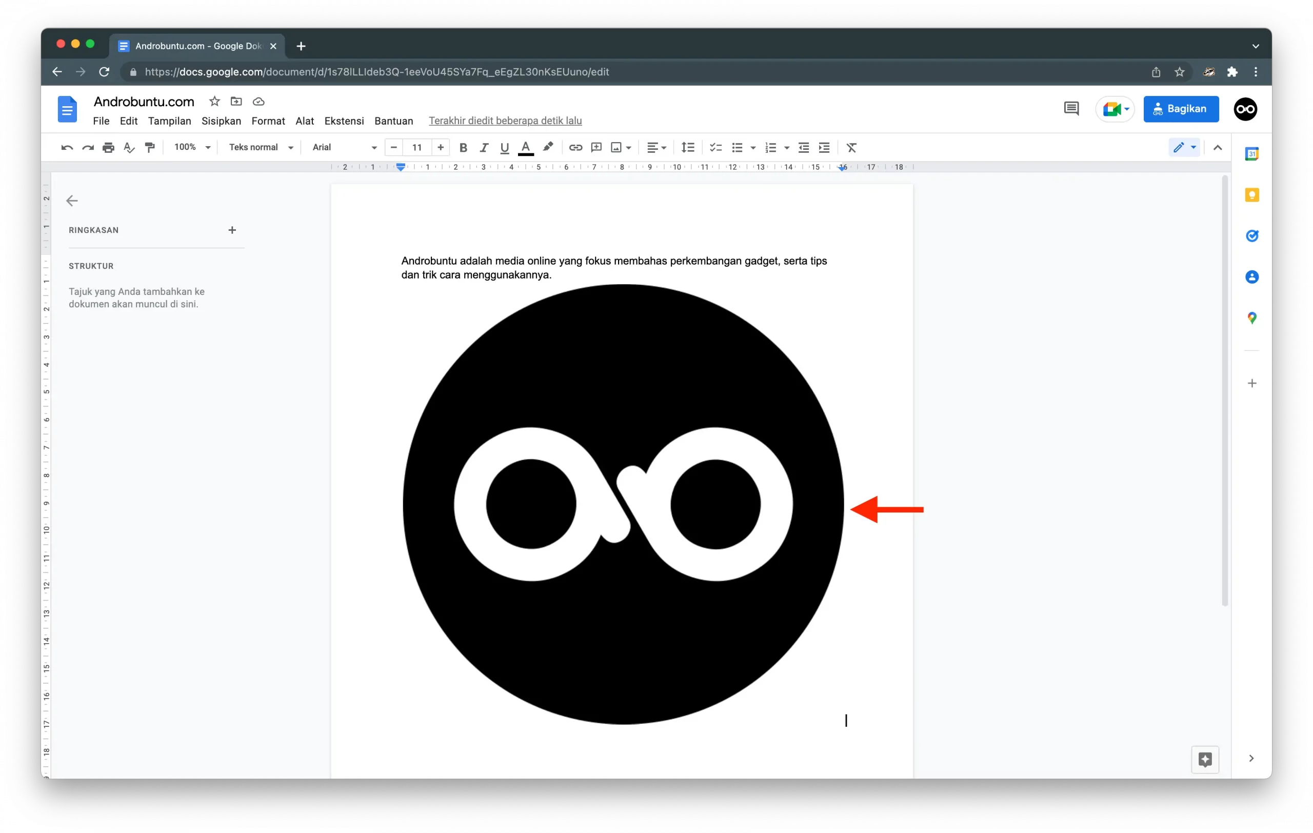Open Google Maps in the side panel
The width and height of the screenshot is (1313, 833).
[1252, 318]
